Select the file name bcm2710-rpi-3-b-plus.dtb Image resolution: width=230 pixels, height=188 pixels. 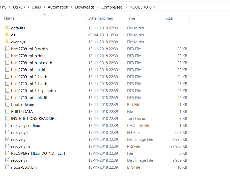click(33, 91)
